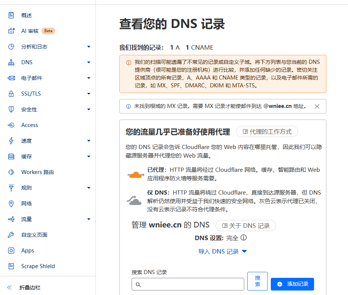The width and height of the screenshot is (348, 295).
Task: Click the 概述 overview clipboard icon
Action: click(11, 15)
